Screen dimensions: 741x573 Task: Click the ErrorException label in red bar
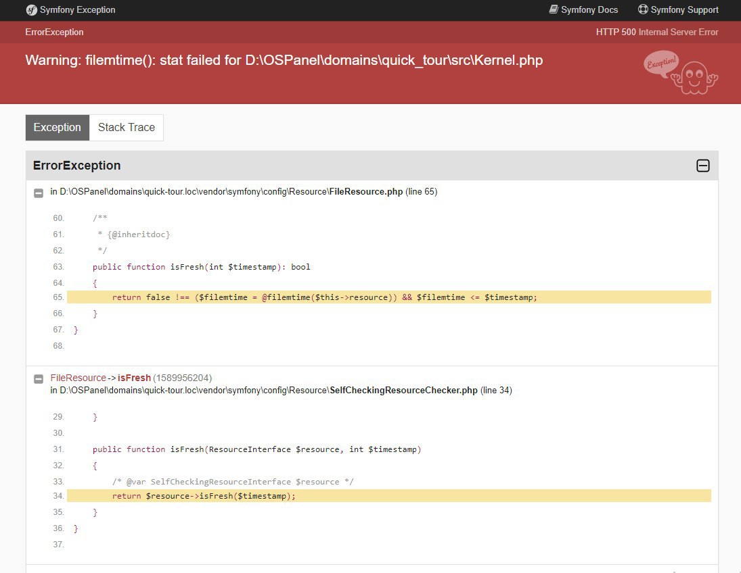click(x=54, y=32)
